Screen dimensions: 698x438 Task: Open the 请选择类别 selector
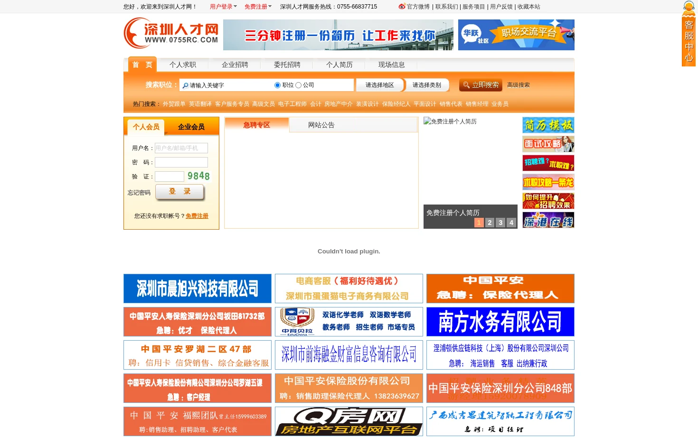tap(427, 85)
